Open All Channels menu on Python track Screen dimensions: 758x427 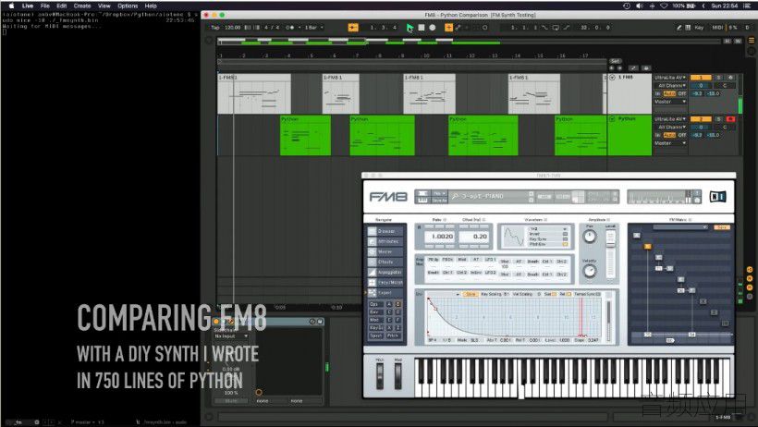[x=670, y=128]
